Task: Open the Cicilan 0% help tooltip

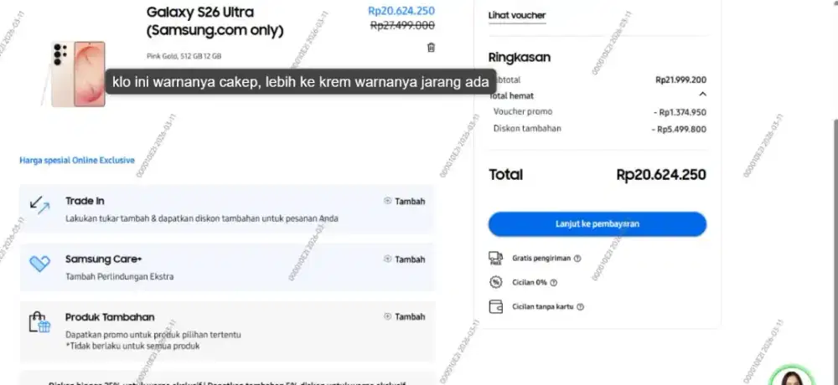Action: [554, 283]
